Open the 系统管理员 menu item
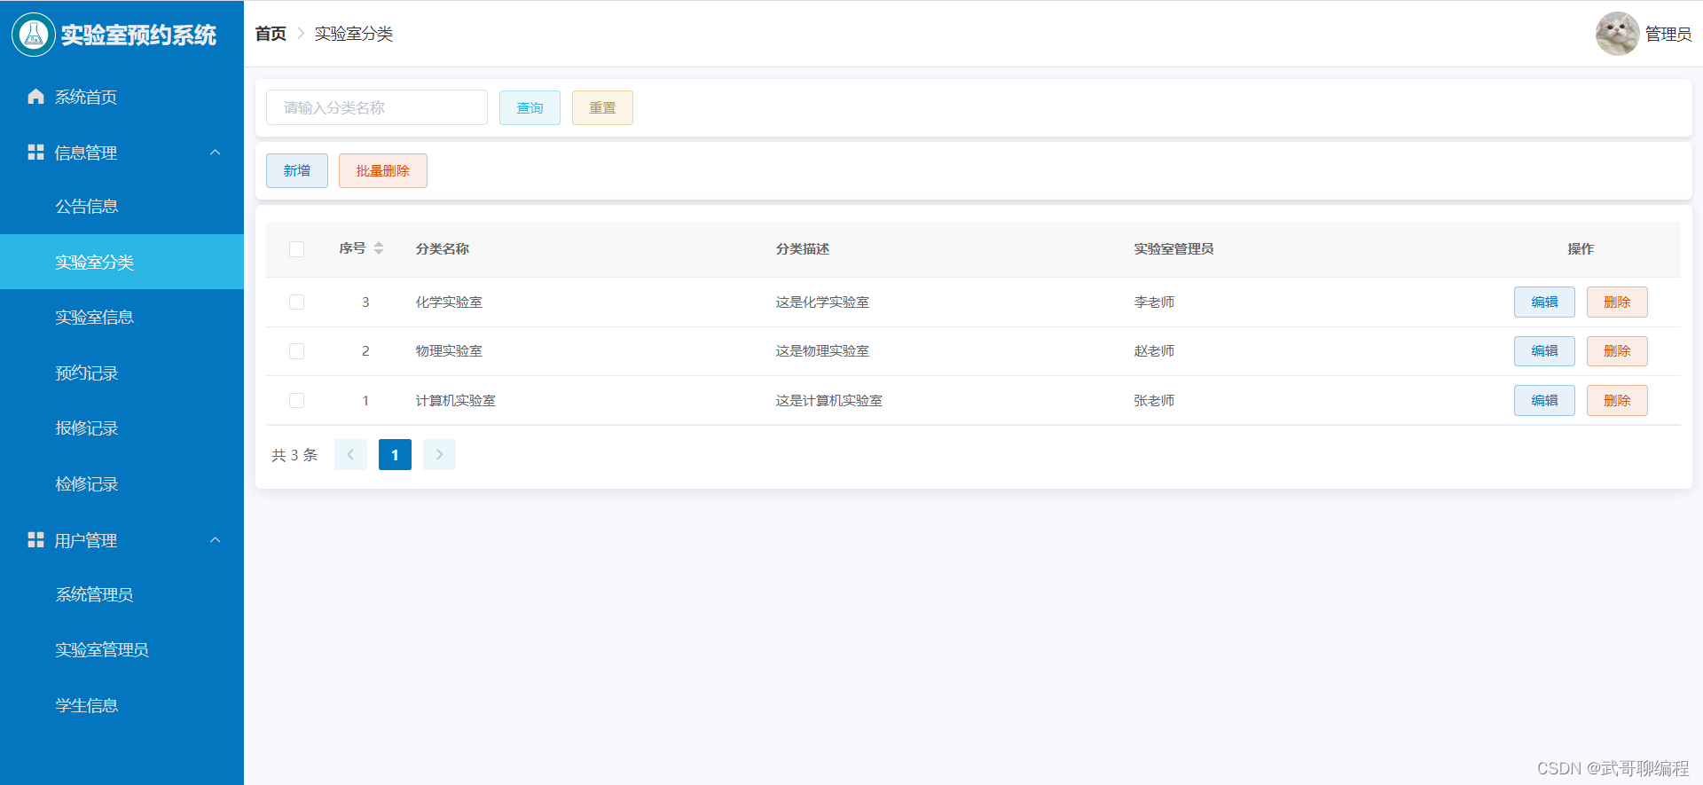 122,595
